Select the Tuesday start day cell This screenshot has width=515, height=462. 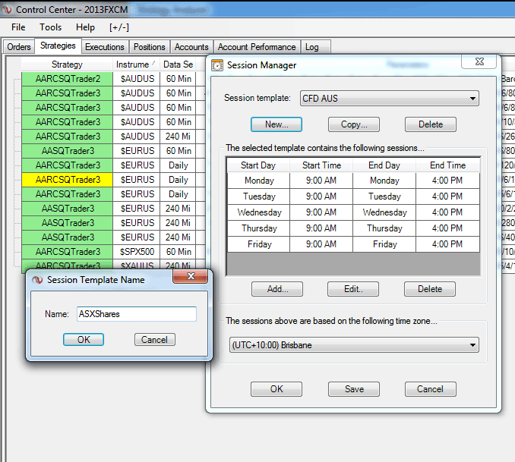(259, 196)
